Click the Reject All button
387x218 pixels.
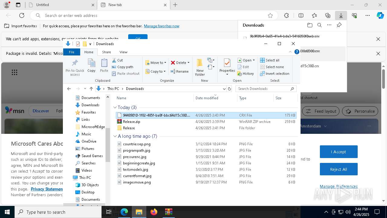click(x=339, y=169)
